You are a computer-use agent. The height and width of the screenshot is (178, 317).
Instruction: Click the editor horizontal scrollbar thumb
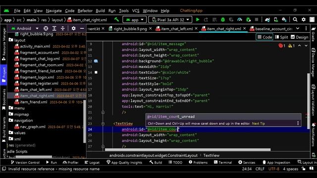point(188,150)
